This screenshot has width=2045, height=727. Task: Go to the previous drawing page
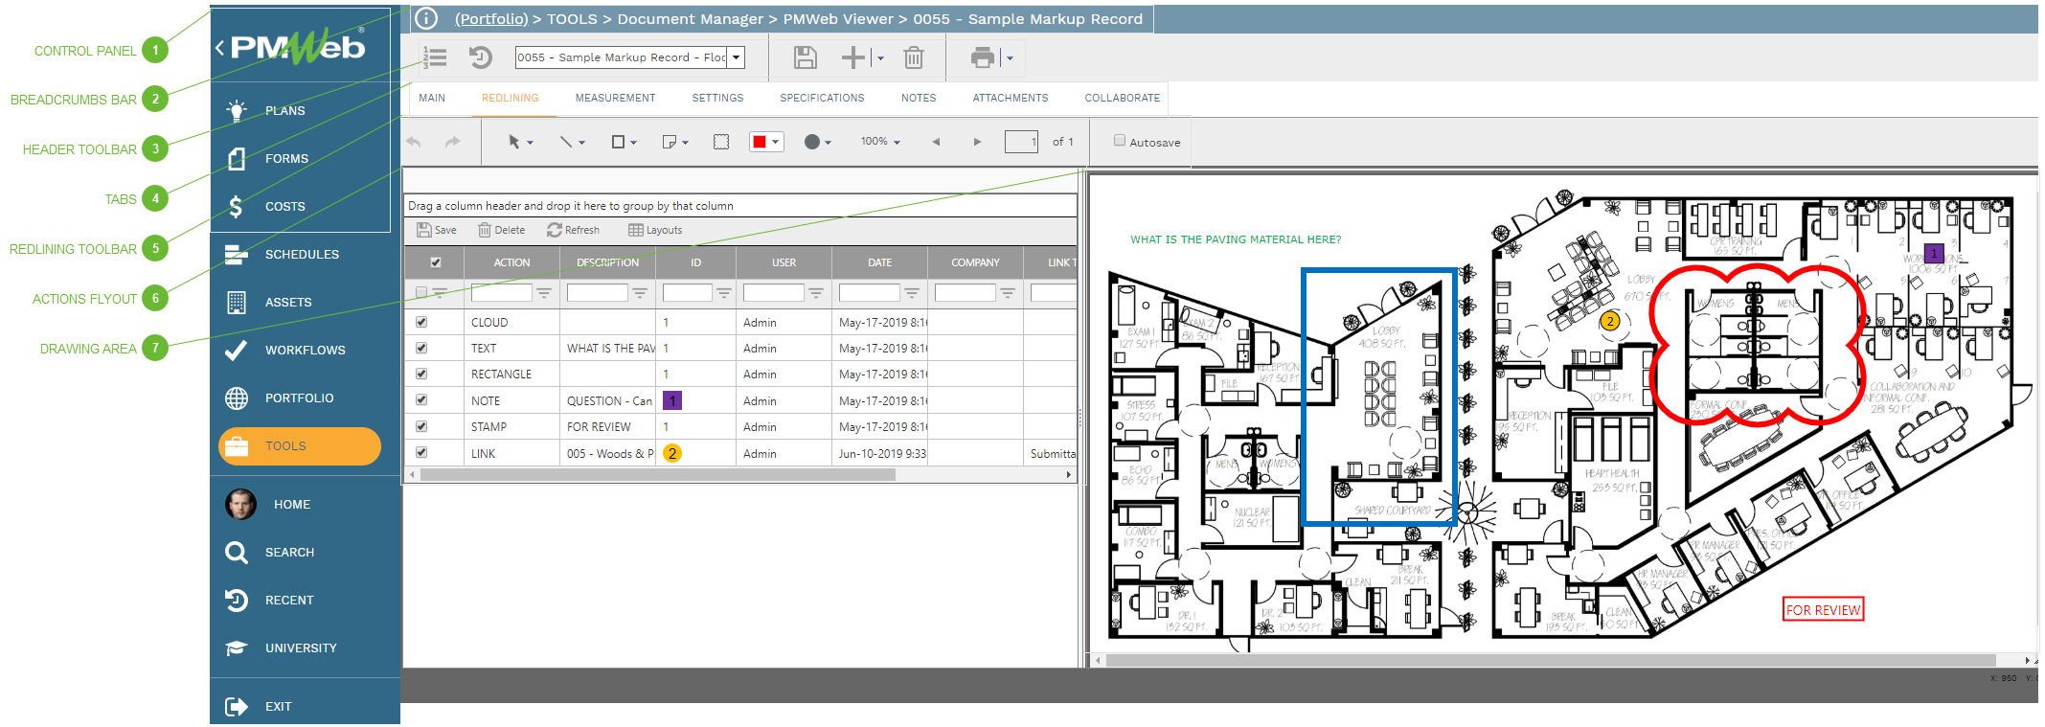coord(936,142)
